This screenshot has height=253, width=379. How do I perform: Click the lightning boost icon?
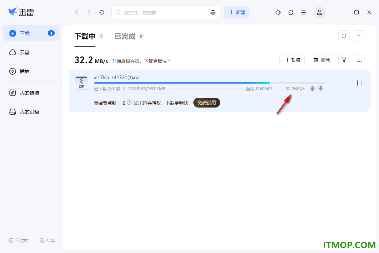(321, 89)
